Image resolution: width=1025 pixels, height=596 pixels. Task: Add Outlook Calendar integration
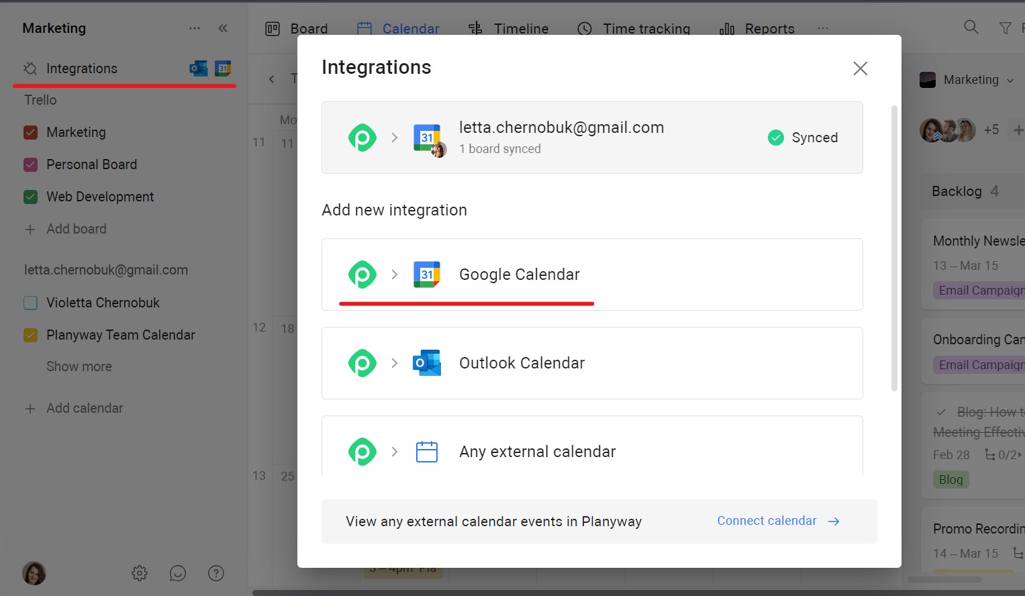(592, 363)
